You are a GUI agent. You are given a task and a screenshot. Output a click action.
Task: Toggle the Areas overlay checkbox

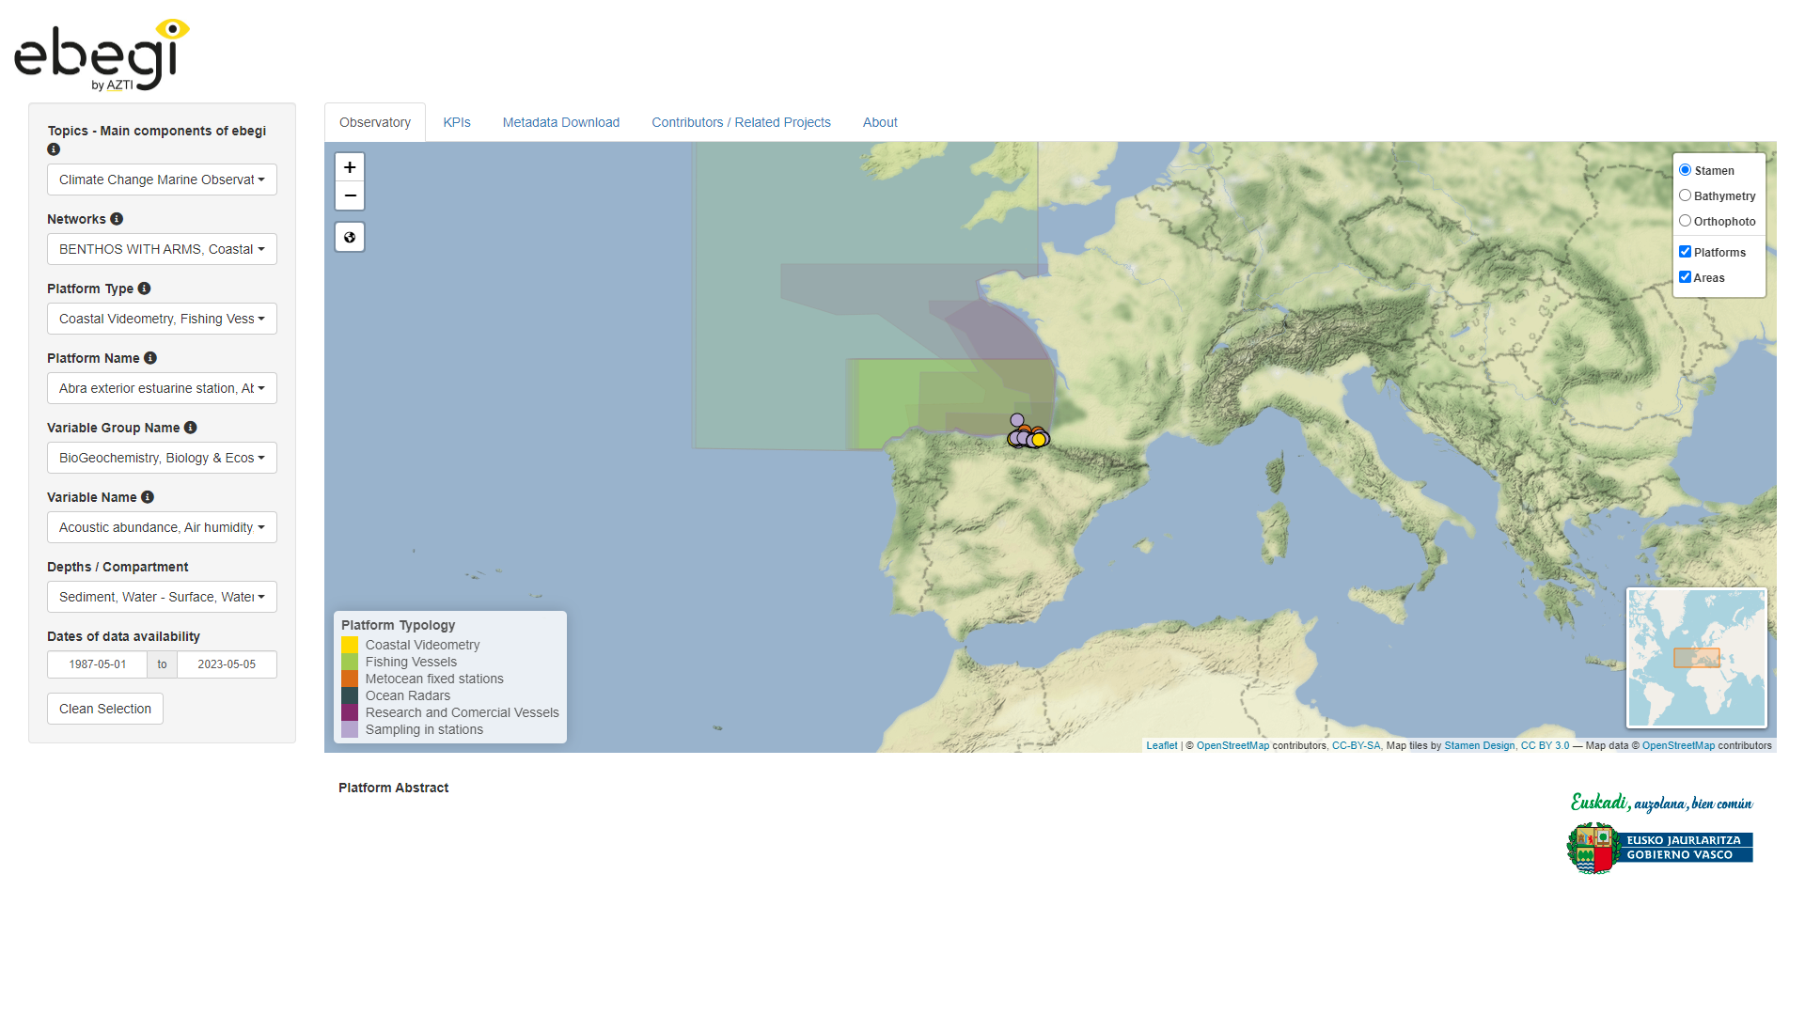click(x=1685, y=277)
